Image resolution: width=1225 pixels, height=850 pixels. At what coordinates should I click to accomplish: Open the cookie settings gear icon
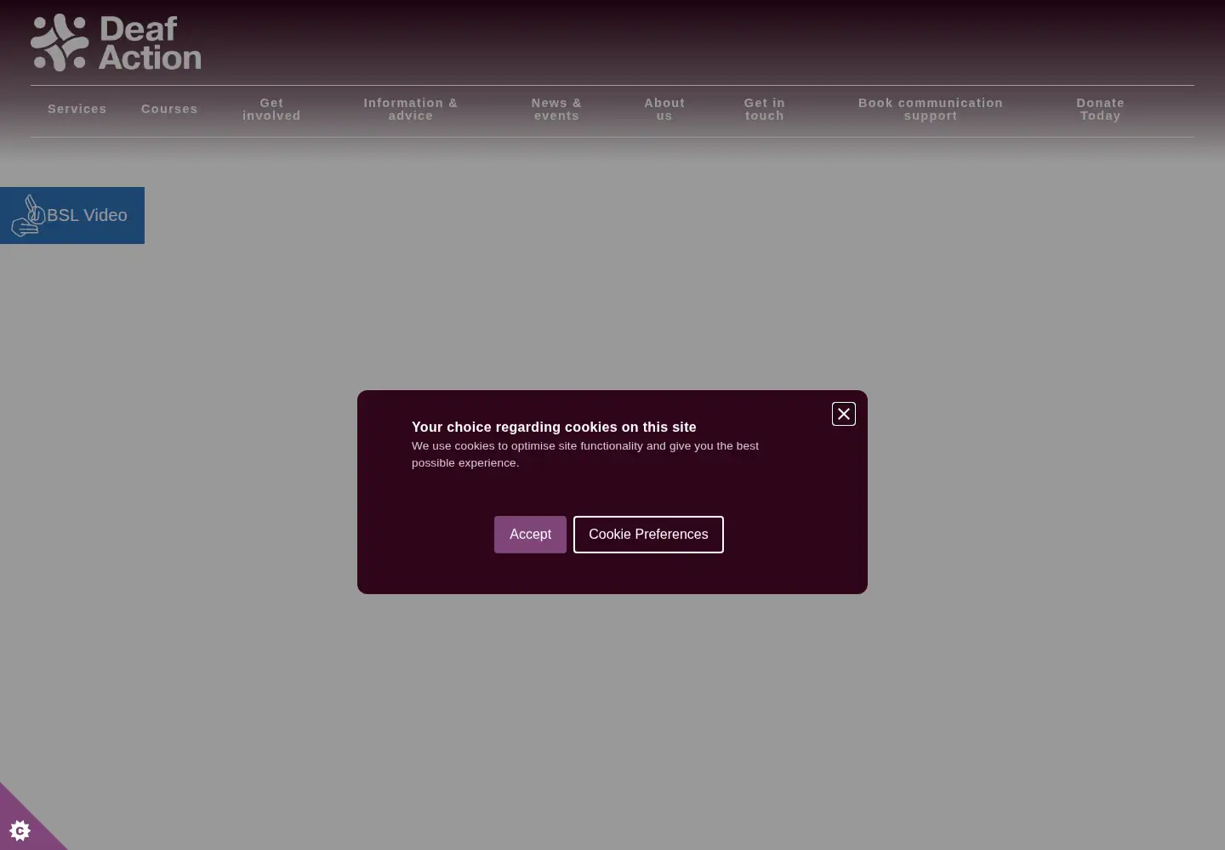(20, 830)
